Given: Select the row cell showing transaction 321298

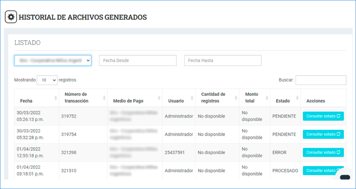Looking at the screenshot, I should tap(68, 153).
